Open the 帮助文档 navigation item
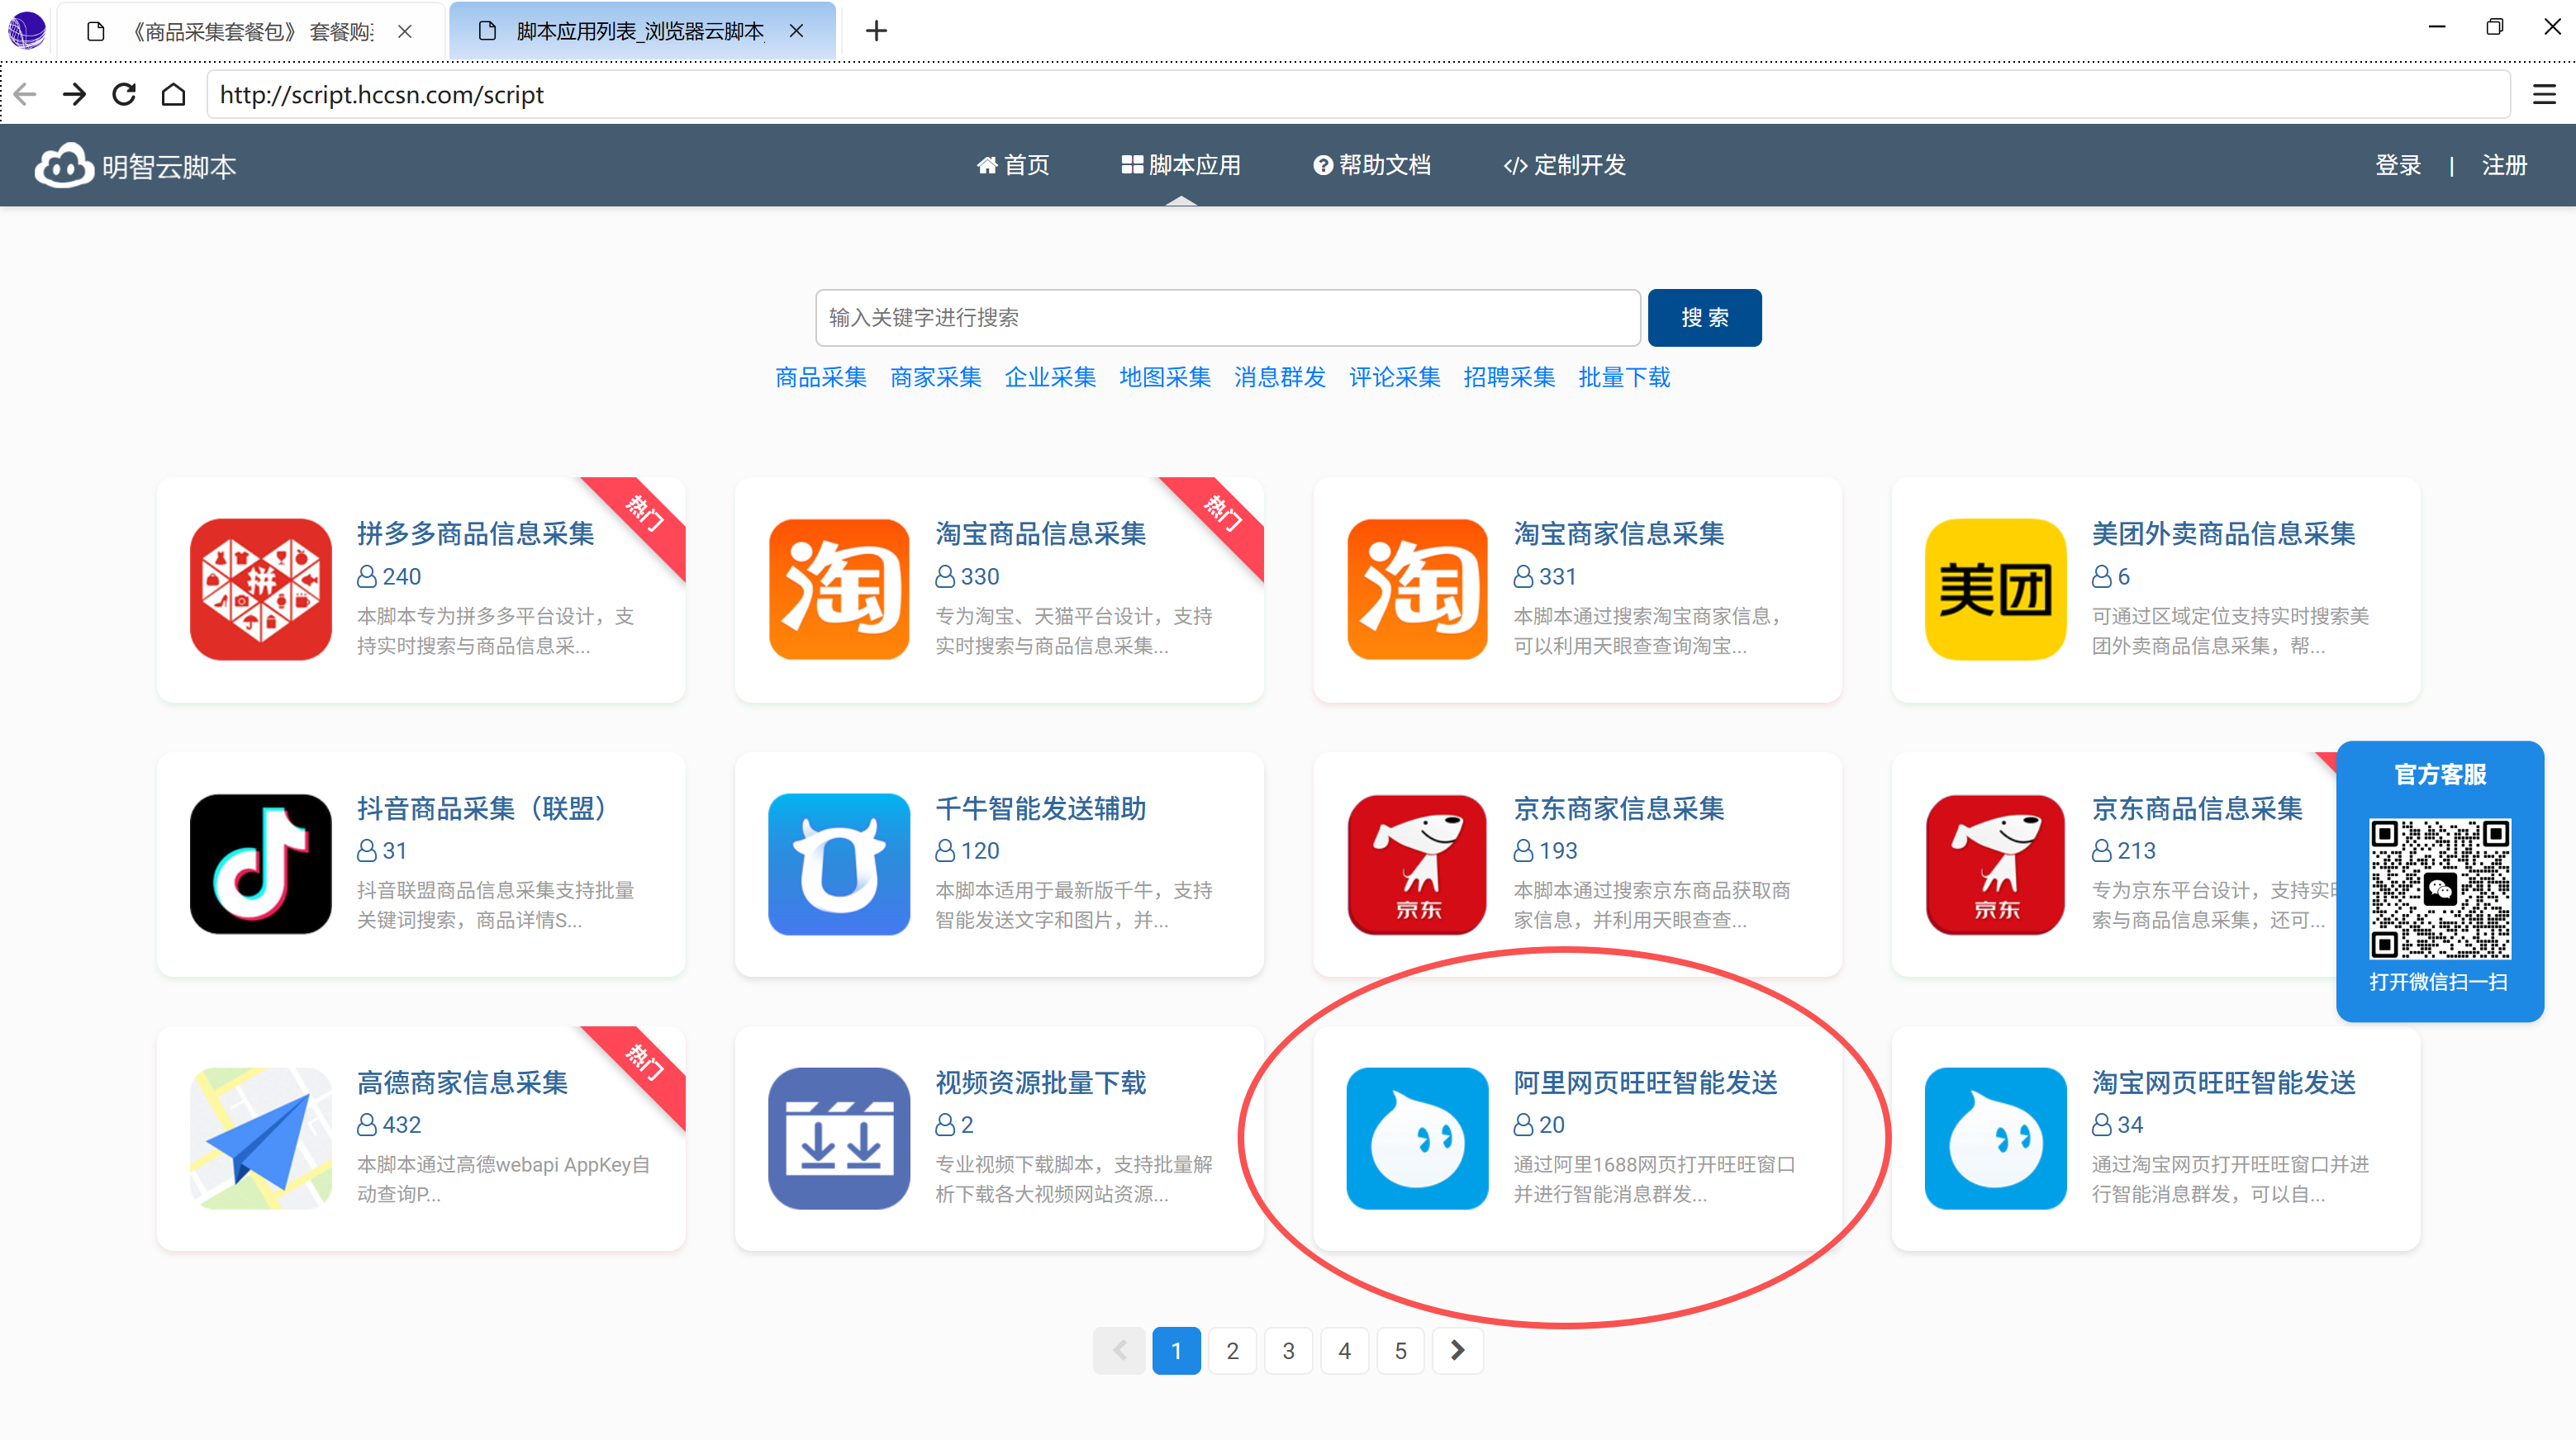 [1372, 165]
